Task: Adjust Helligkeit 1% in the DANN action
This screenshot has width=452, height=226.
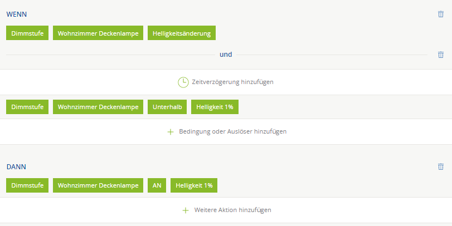Action: tap(194, 185)
